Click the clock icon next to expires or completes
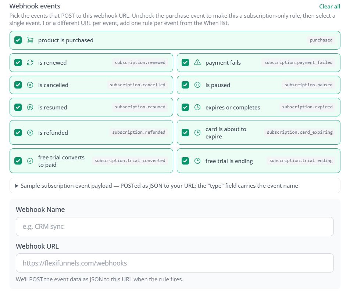The width and height of the screenshot is (350, 296). (197, 107)
